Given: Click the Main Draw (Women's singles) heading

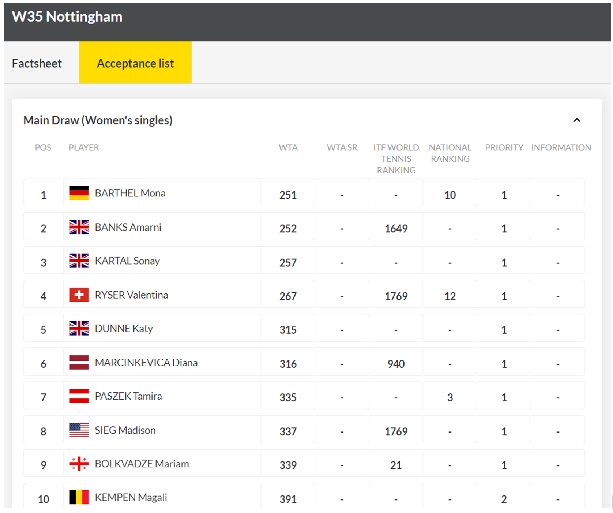Looking at the screenshot, I should [98, 120].
